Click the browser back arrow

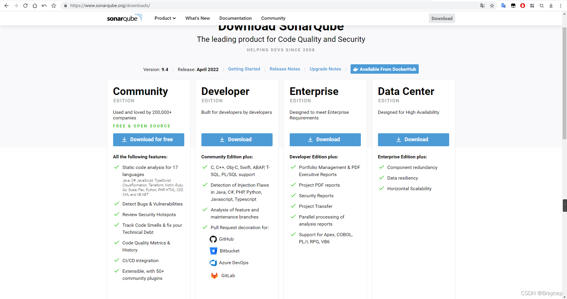[6, 6]
